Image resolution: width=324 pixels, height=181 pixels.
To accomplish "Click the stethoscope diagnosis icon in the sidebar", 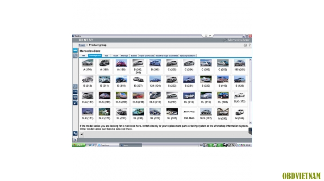I will tap(75, 86).
